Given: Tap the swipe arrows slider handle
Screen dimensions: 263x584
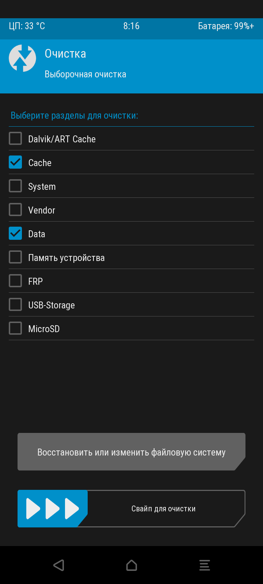Looking at the screenshot, I should [x=53, y=508].
